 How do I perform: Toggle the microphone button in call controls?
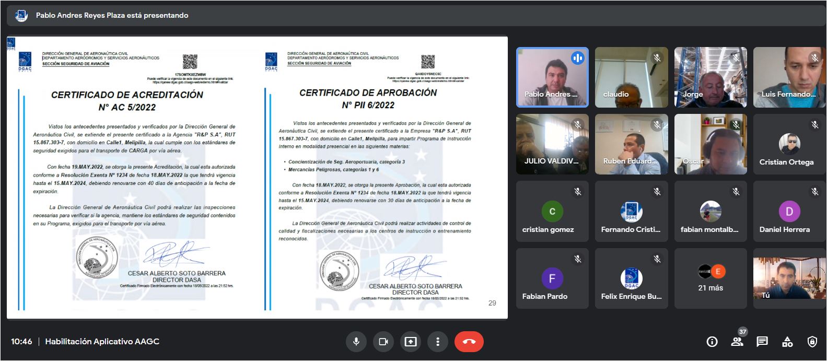(356, 342)
